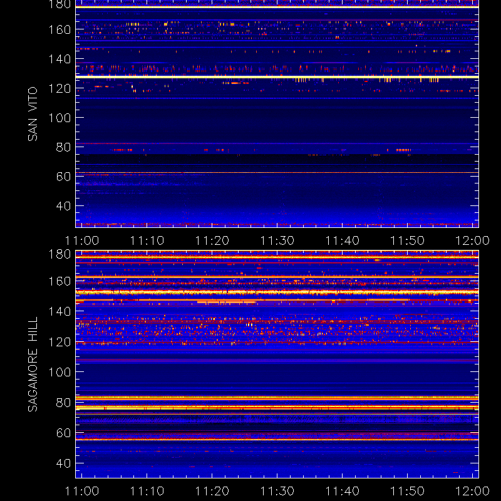Click 11:40 under the San Vito plot
The height and width of the screenshot is (501, 501).
point(342,240)
